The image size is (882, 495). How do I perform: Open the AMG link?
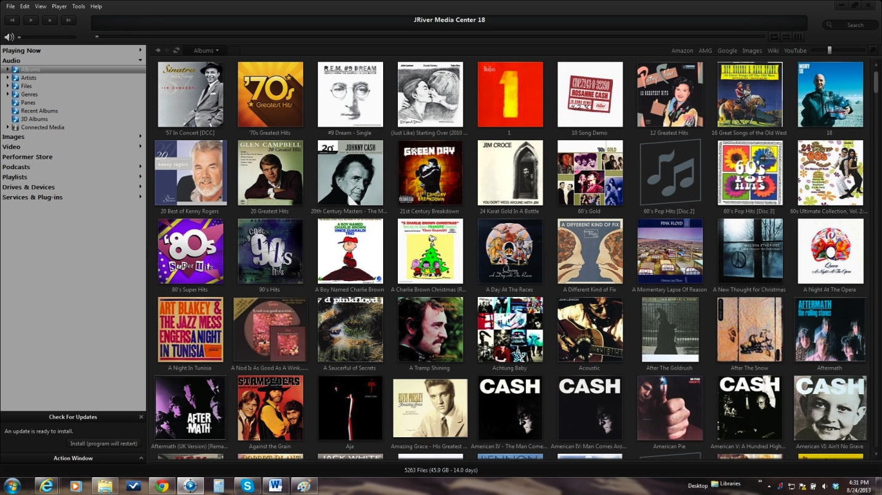[705, 51]
